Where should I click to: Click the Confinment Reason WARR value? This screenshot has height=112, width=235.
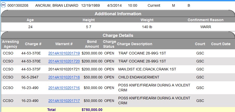pyautogui.click(x=206, y=27)
